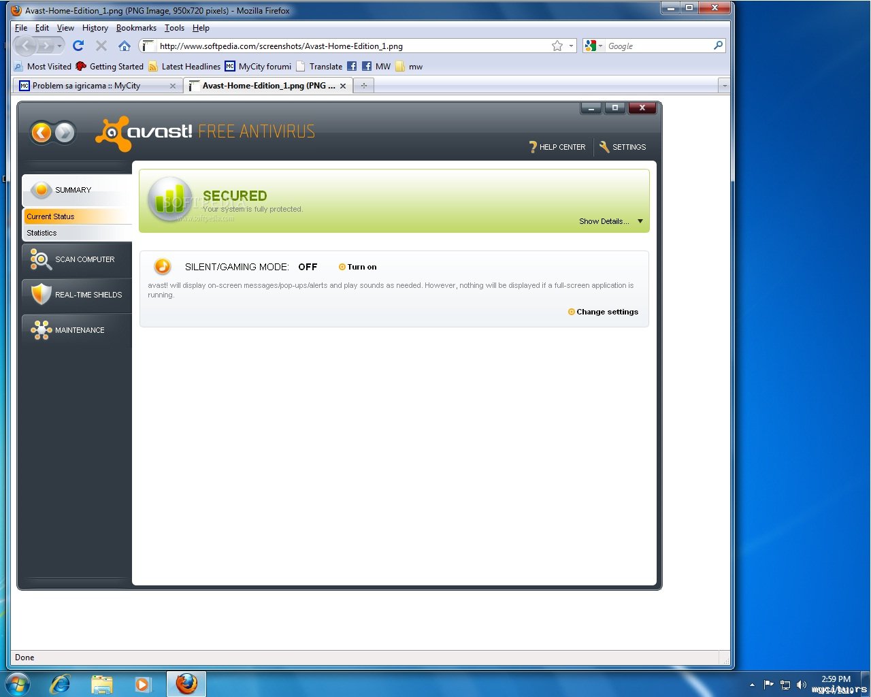Select Current Status in the sidebar
This screenshot has width=871, height=697.
78,216
